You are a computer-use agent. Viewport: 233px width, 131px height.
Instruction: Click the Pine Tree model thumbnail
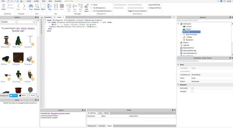pyautogui.click(x=18, y=40)
